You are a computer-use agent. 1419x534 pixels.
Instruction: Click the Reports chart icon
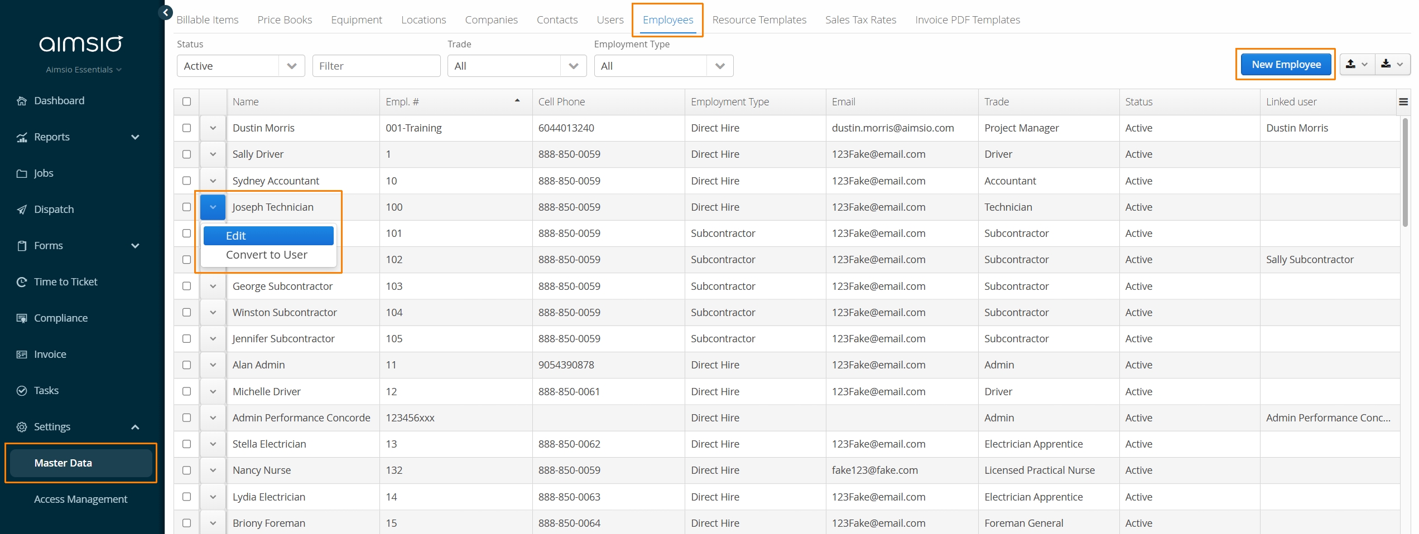[22, 137]
